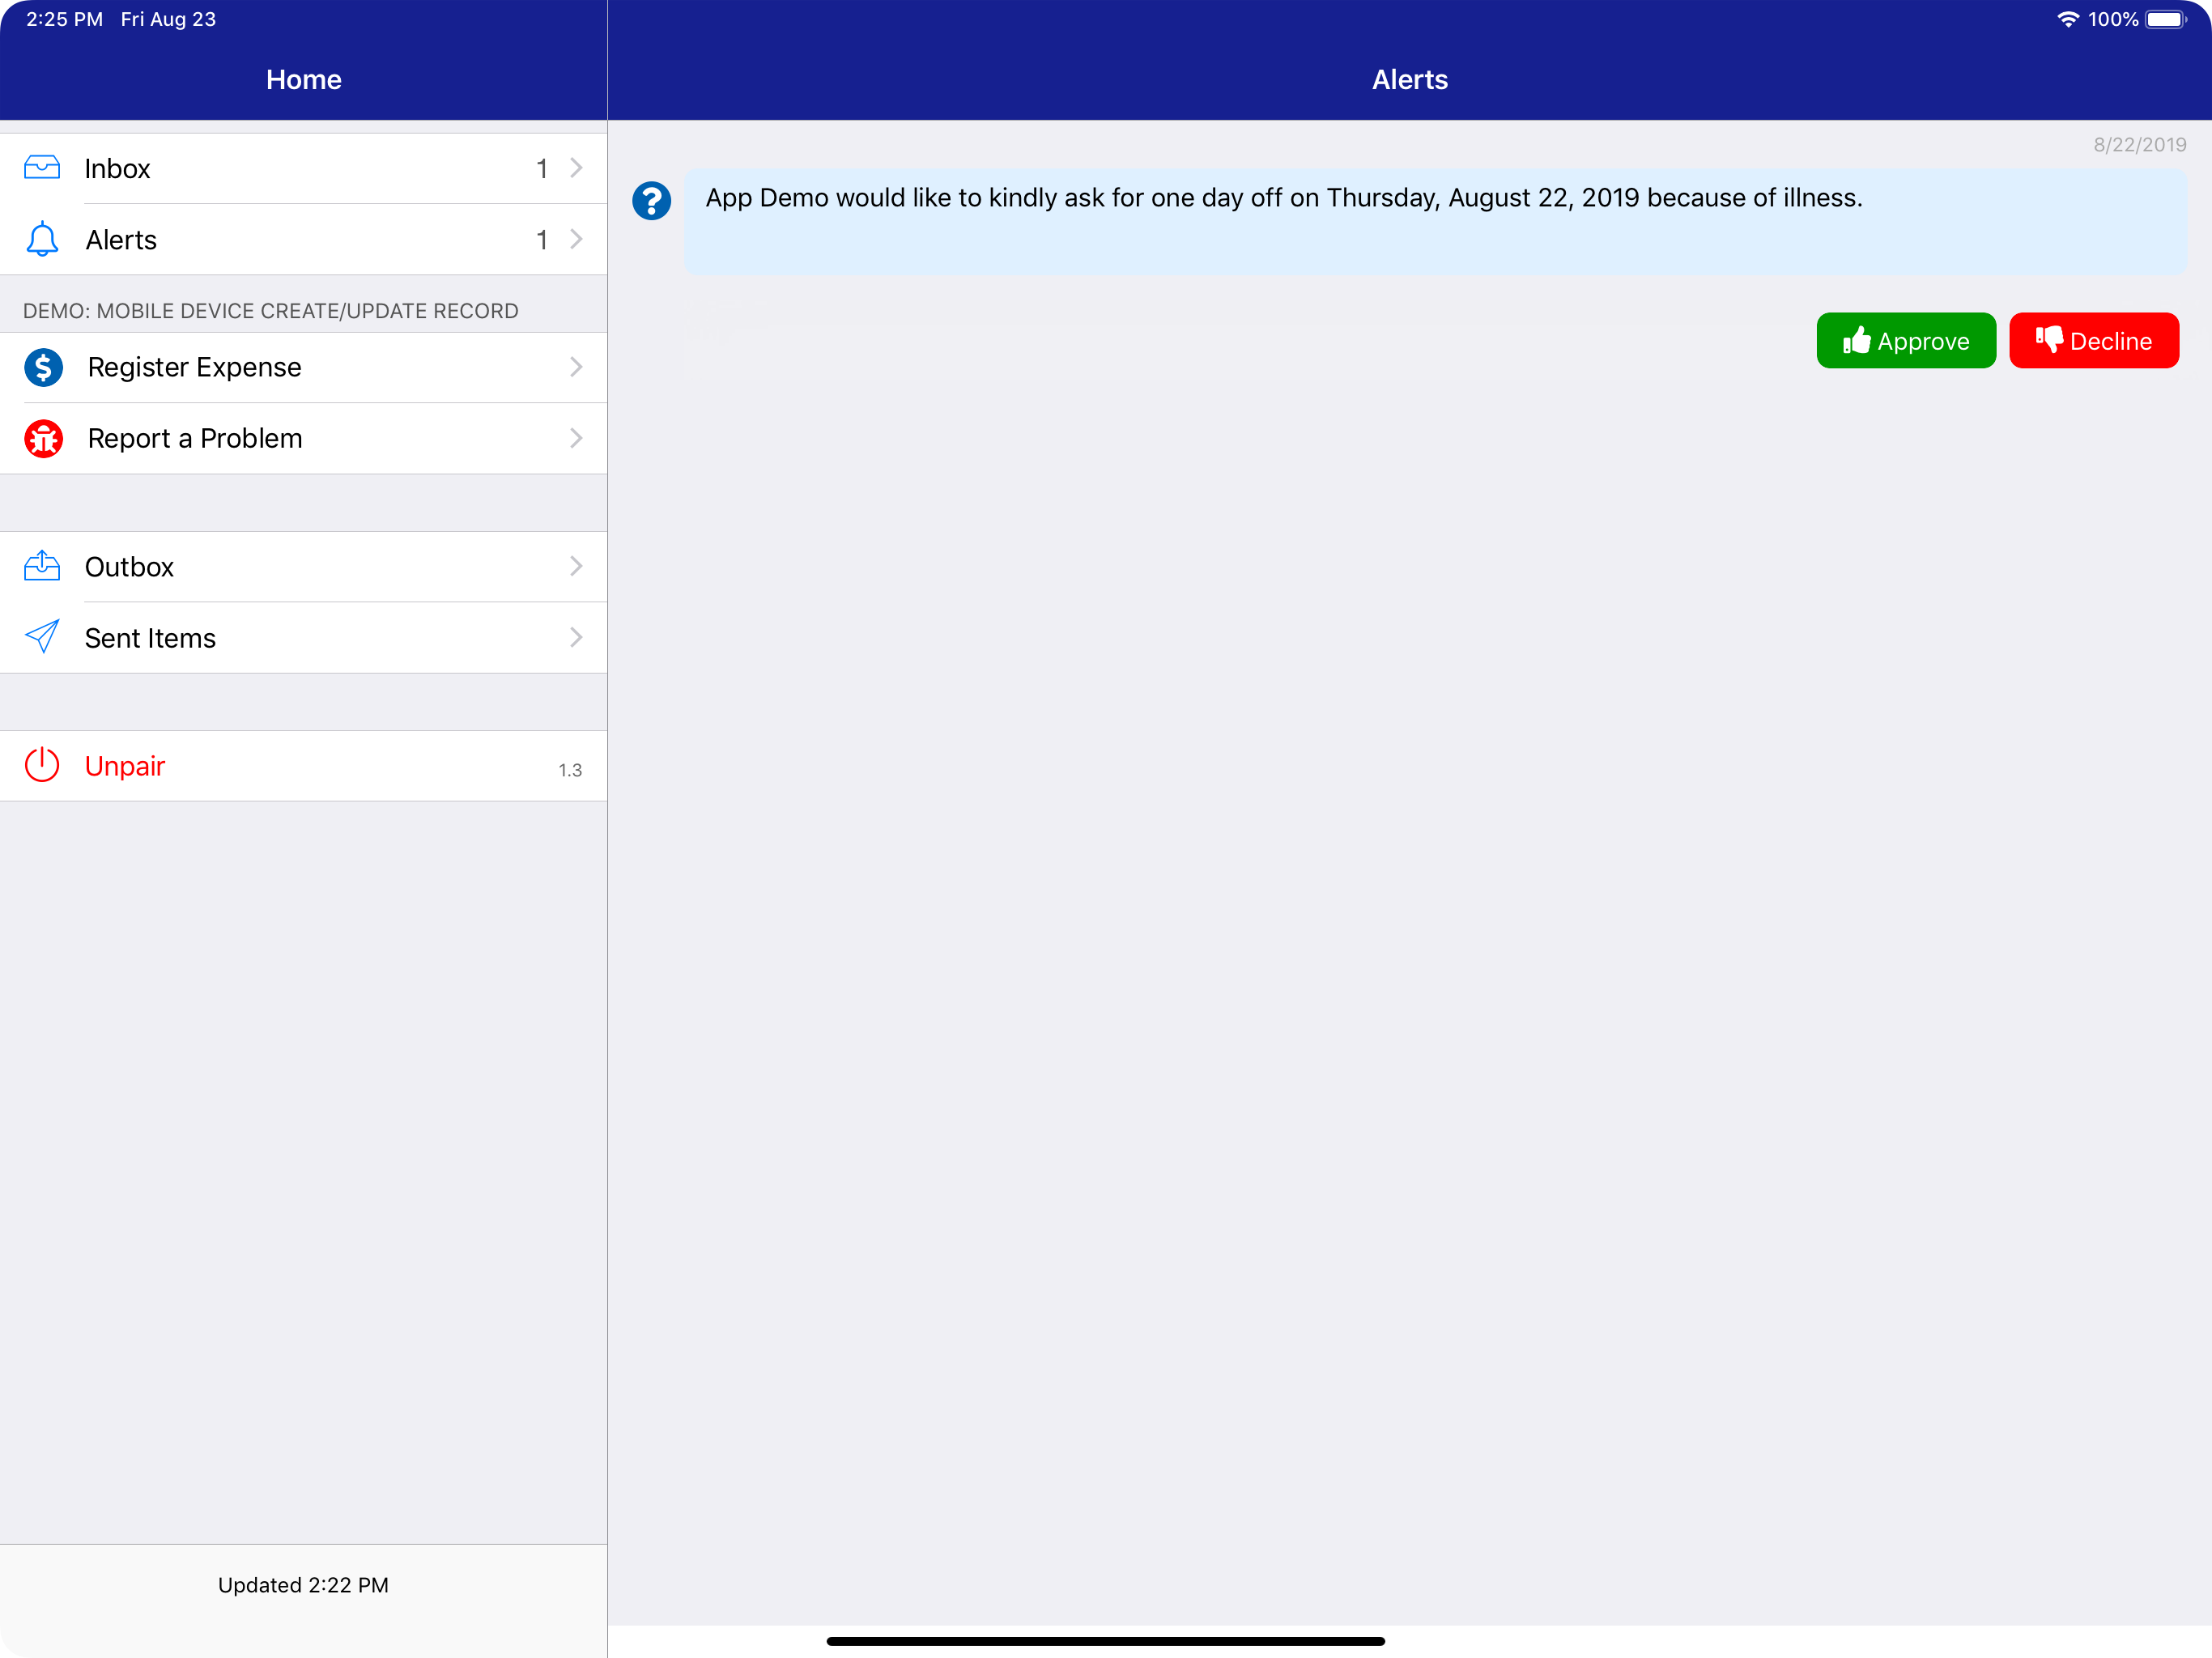Click the Updated 2:22 PM status text
Viewport: 2212px width, 1658px height.
[x=303, y=1585]
